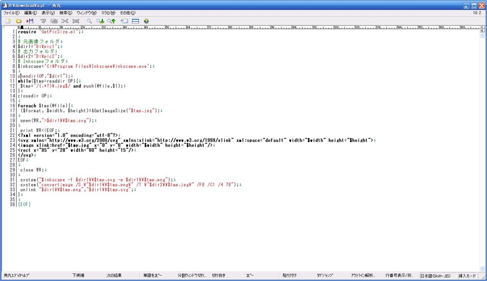
Task: Open a file via folder icon
Action: coord(19,21)
